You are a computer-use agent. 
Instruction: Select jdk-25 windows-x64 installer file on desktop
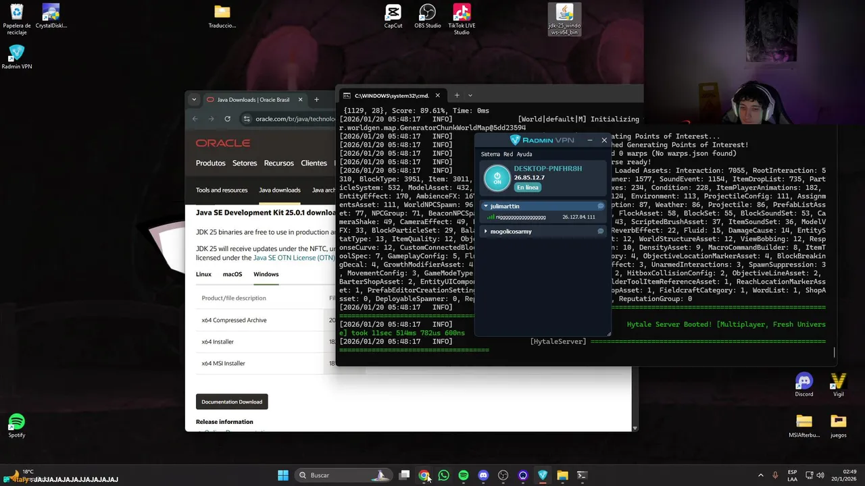point(564,20)
